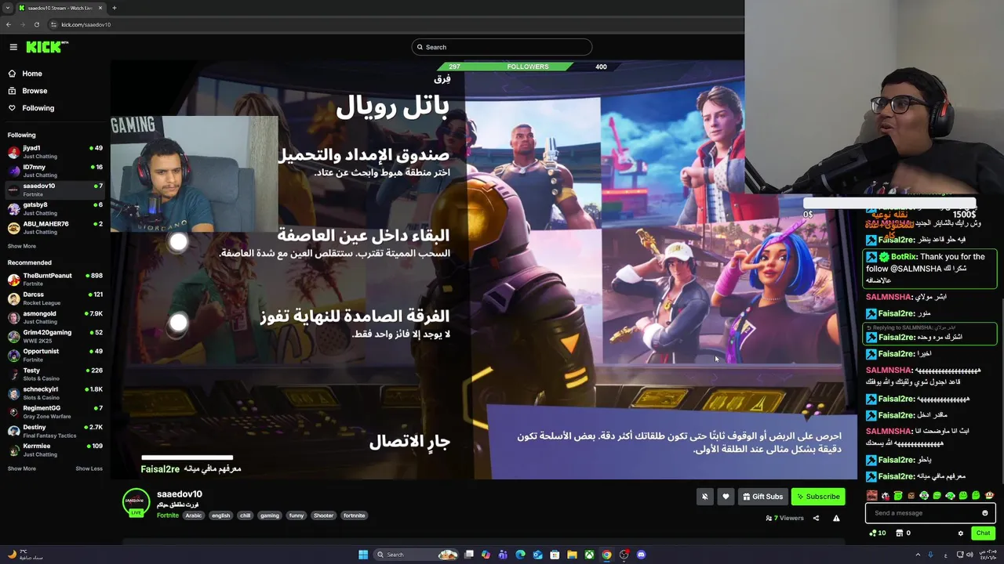The width and height of the screenshot is (1004, 564).
Task: Open Microsoft Edge from taskbar
Action: click(520, 555)
